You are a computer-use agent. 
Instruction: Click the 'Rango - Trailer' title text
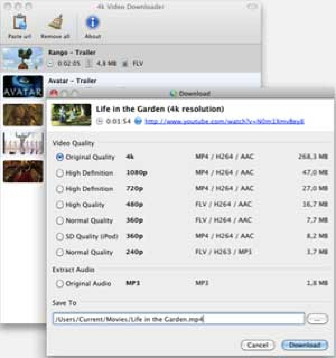click(x=72, y=52)
